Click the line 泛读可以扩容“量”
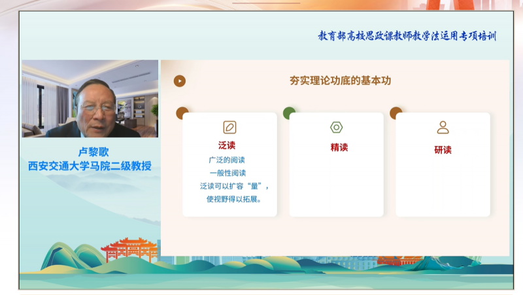 tap(234, 186)
